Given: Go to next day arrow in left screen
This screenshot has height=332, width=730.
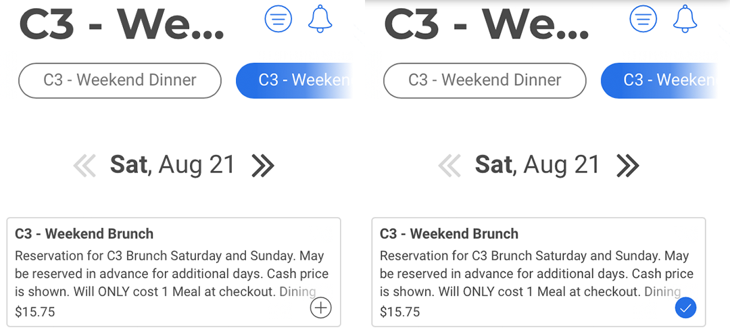Looking at the screenshot, I should (x=263, y=166).
